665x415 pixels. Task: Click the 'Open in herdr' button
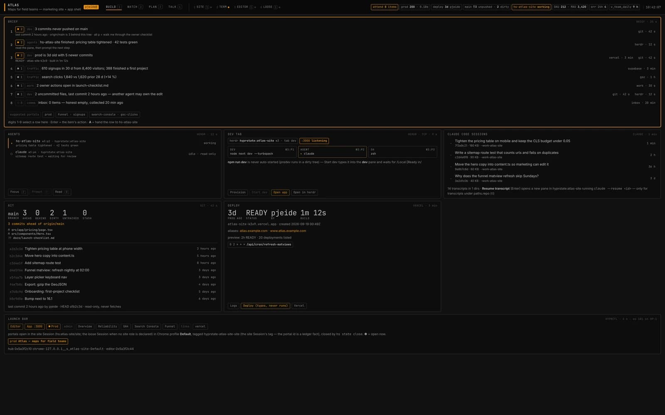(305, 193)
